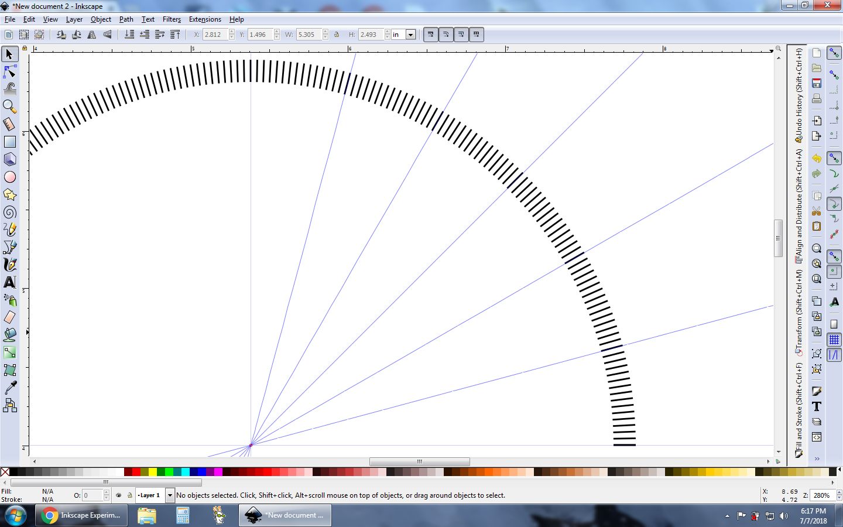Select the Bezier pen tool
Screen dimensions: 843x527
click(10, 247)
